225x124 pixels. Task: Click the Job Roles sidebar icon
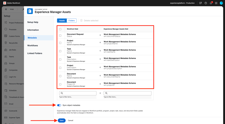coord(6,50)
